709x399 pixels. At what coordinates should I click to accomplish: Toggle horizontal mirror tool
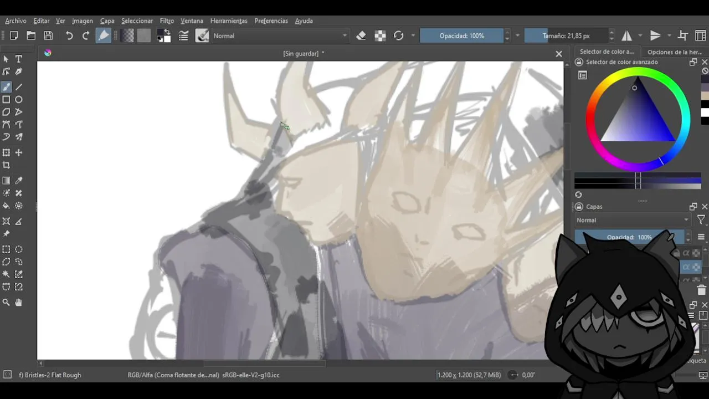pyautogui.click(x=626, y=35)
